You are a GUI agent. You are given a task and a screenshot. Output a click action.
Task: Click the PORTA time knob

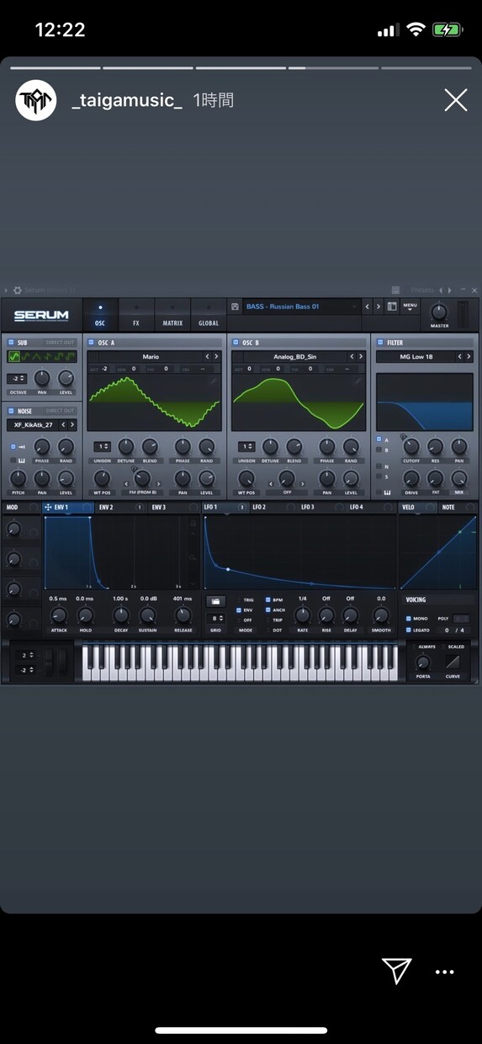[x=423, y=663]
